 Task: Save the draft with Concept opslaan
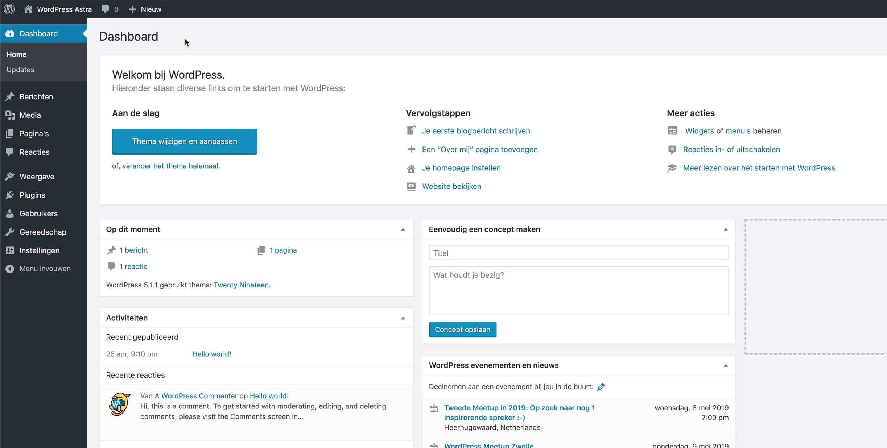click(x=462, y=329)
